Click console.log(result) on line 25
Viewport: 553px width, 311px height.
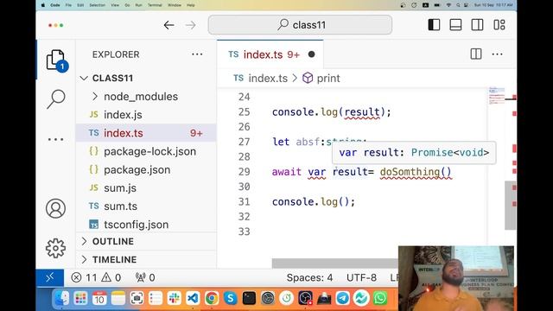(332, 112)
